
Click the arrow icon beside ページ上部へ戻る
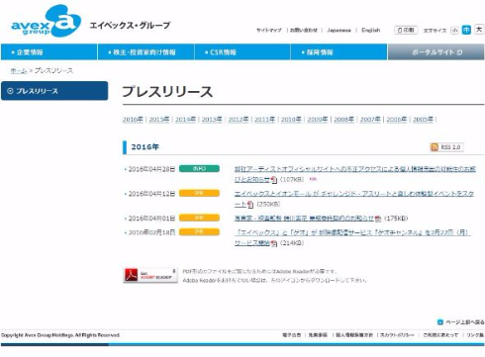(439, 322)
